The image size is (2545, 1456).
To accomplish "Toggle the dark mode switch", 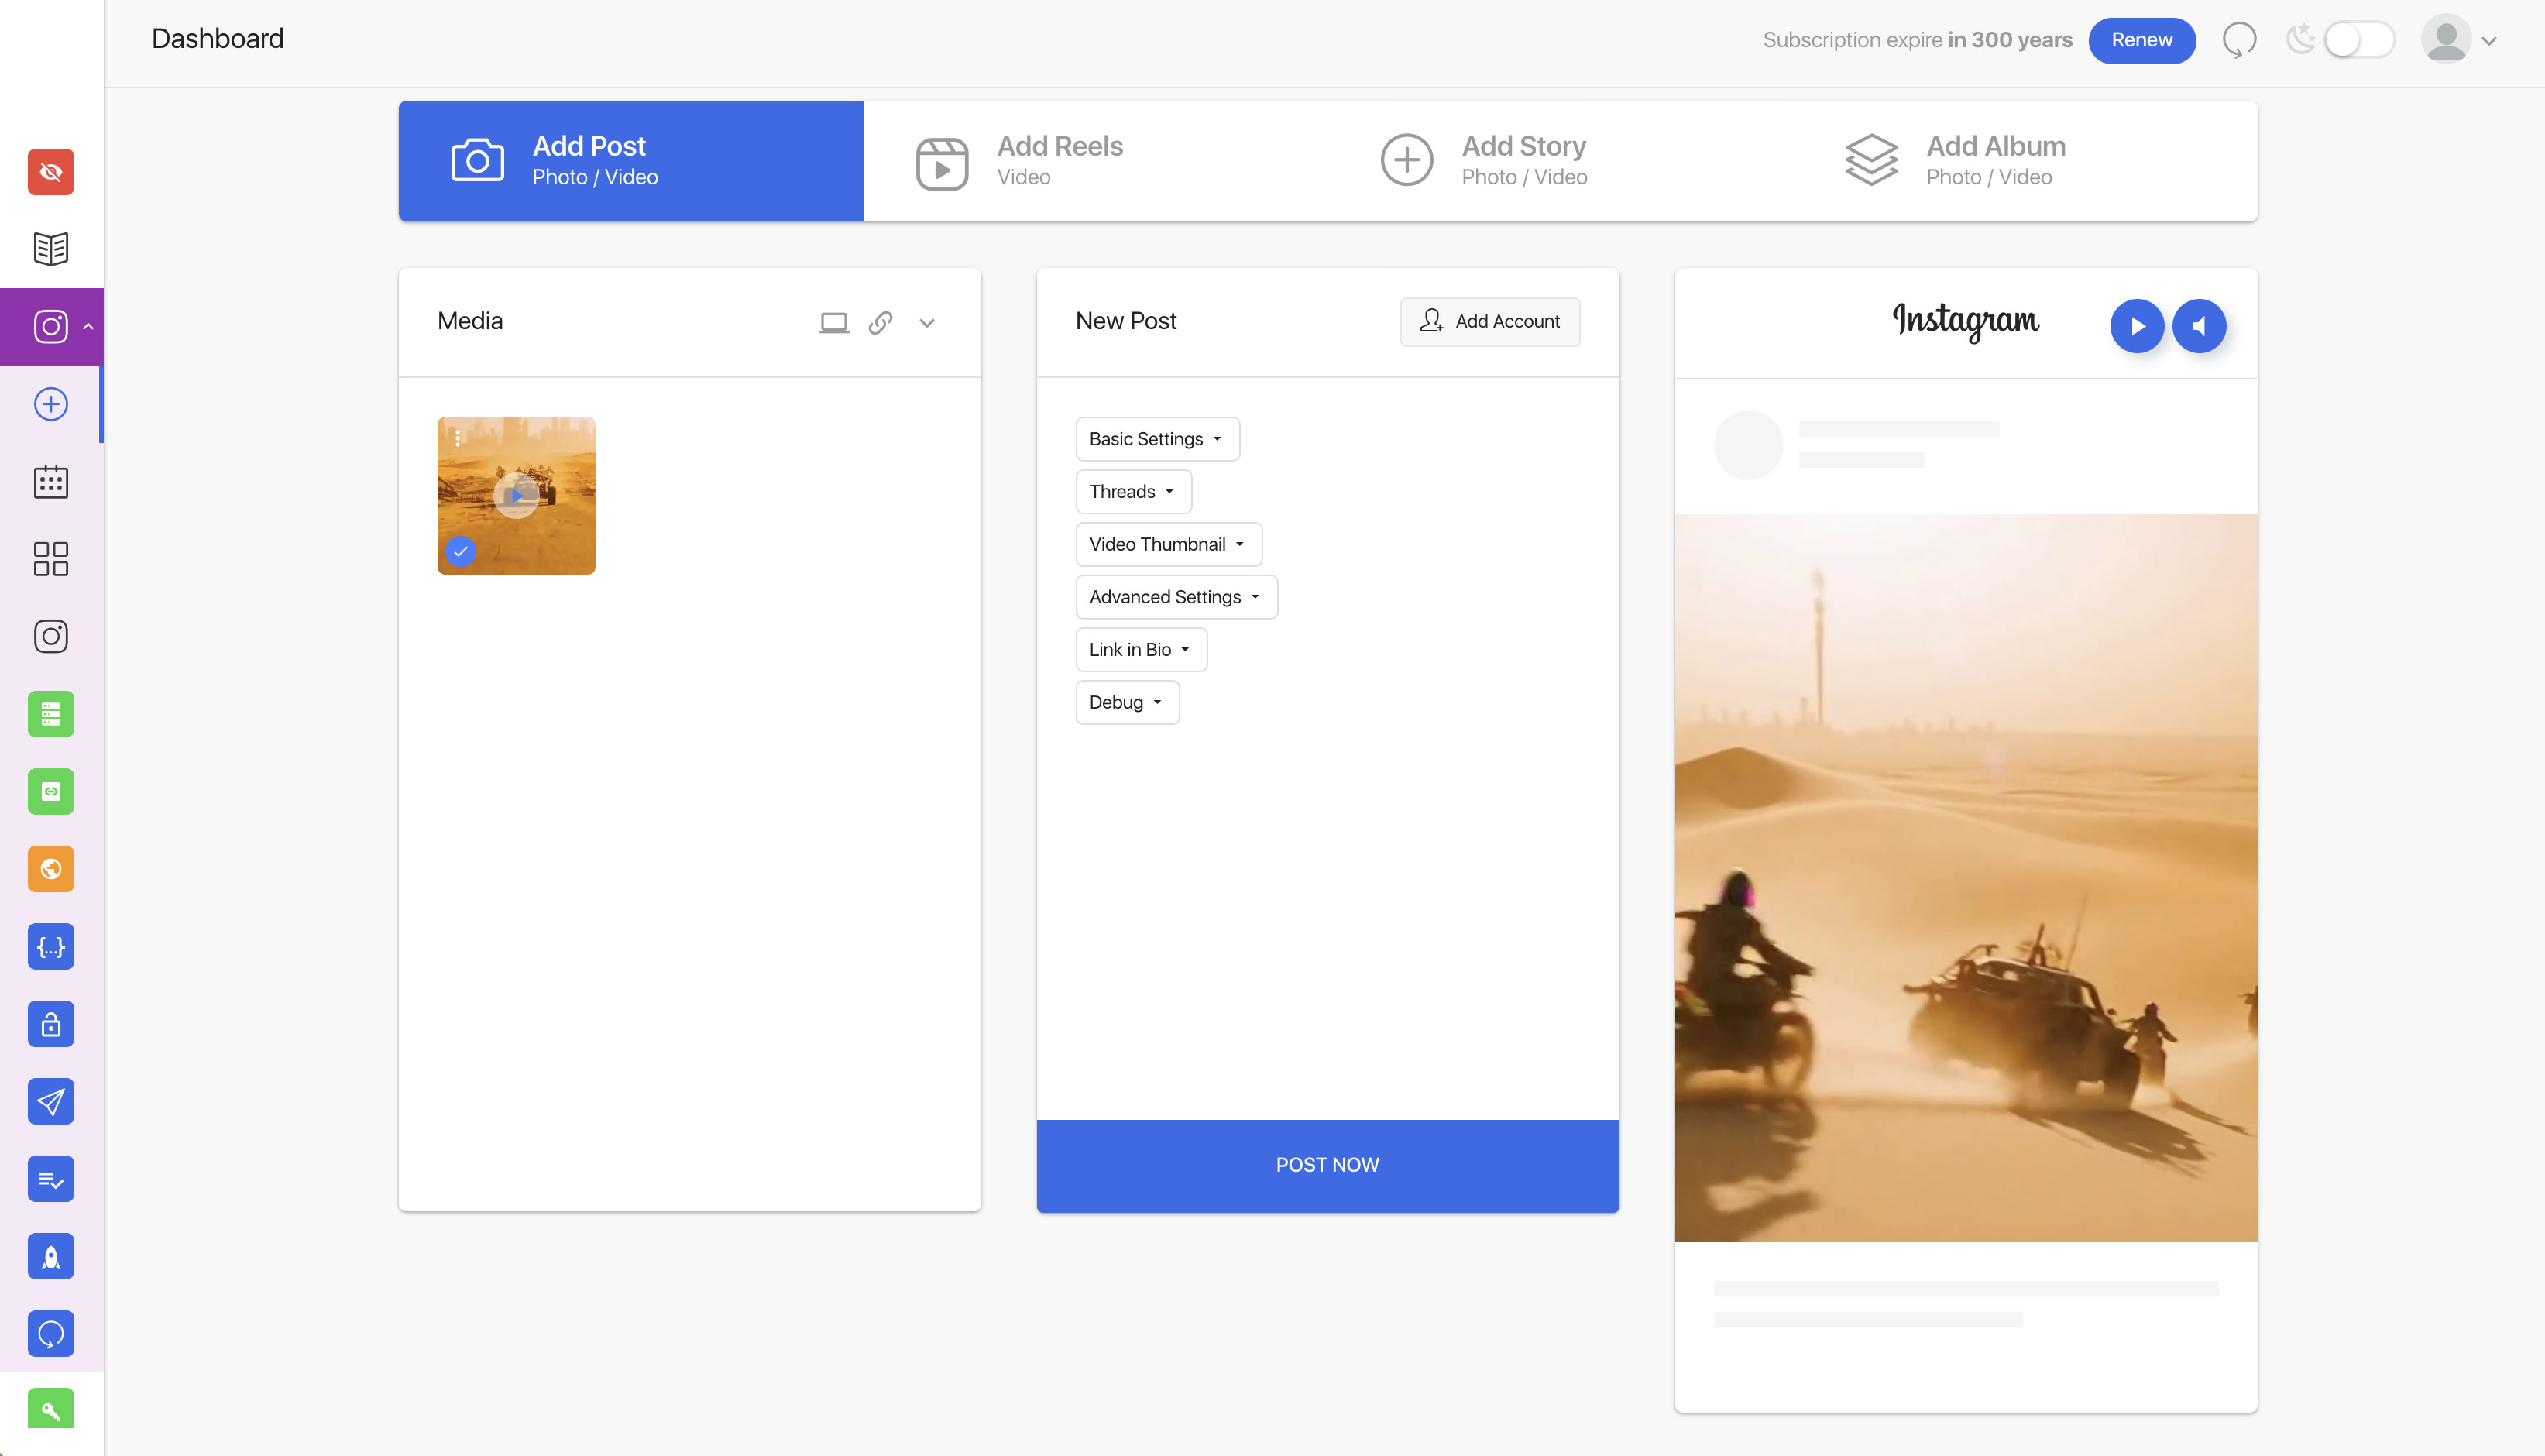I will [2359, 40].
